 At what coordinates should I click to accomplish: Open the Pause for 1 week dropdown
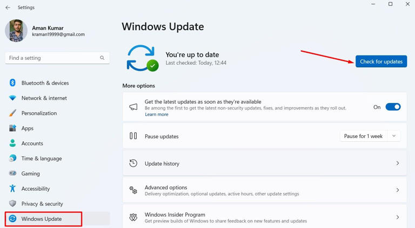[370, 136]
